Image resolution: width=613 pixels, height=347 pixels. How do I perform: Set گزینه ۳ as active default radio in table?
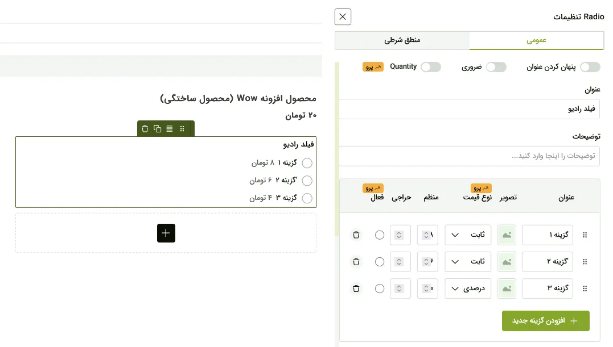pos(380,289)
